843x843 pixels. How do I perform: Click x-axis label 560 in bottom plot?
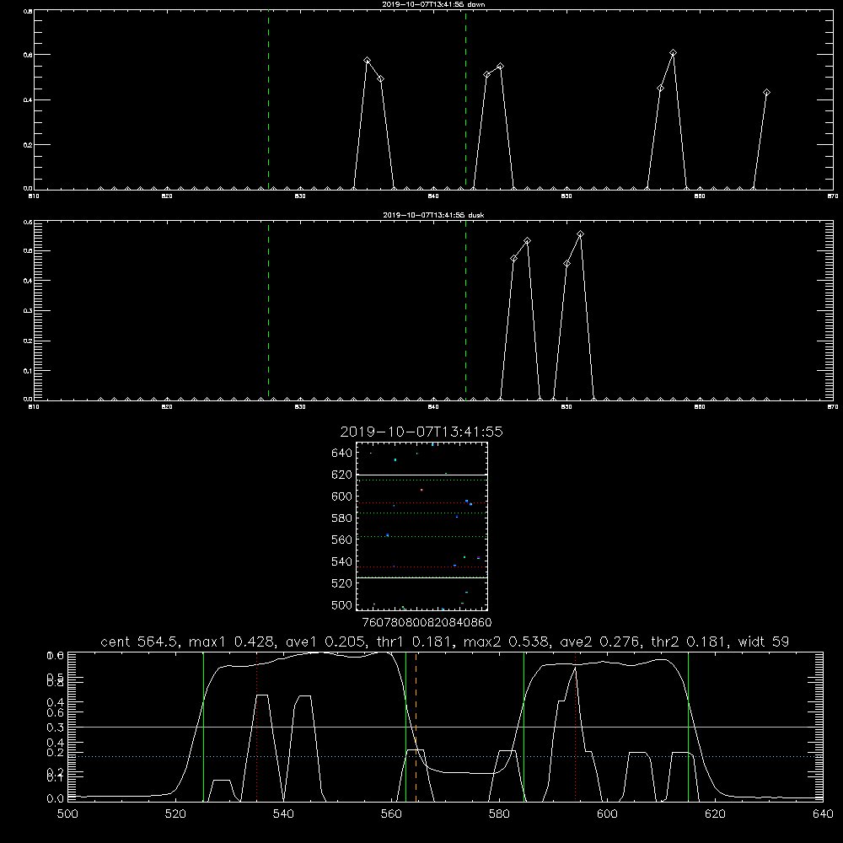(391, 814)
